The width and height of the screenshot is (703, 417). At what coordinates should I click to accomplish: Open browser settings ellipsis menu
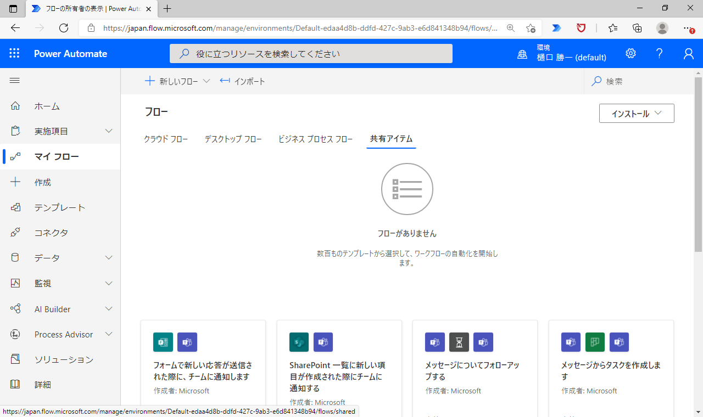[688, 28]
